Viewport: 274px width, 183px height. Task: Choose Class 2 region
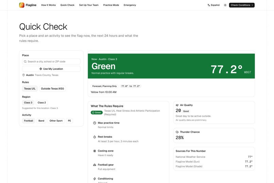[42, 103]
